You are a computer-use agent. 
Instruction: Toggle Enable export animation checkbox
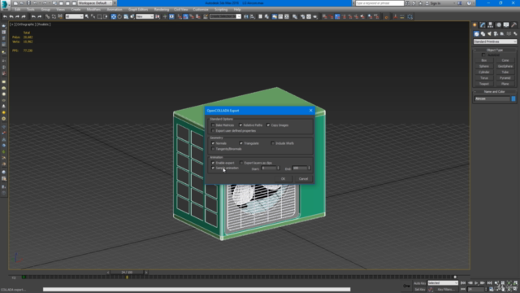213,163
